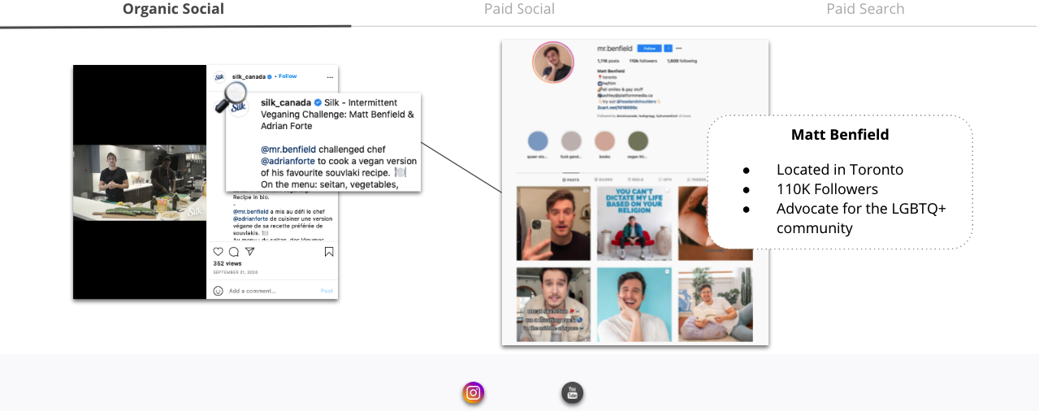Like the silk_canada post with heart icon

(x=218, y=252)
